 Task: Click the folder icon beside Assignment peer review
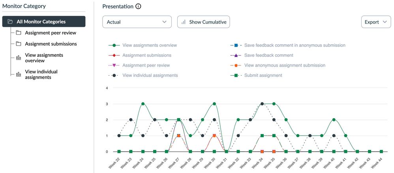[x=18, y=33]
